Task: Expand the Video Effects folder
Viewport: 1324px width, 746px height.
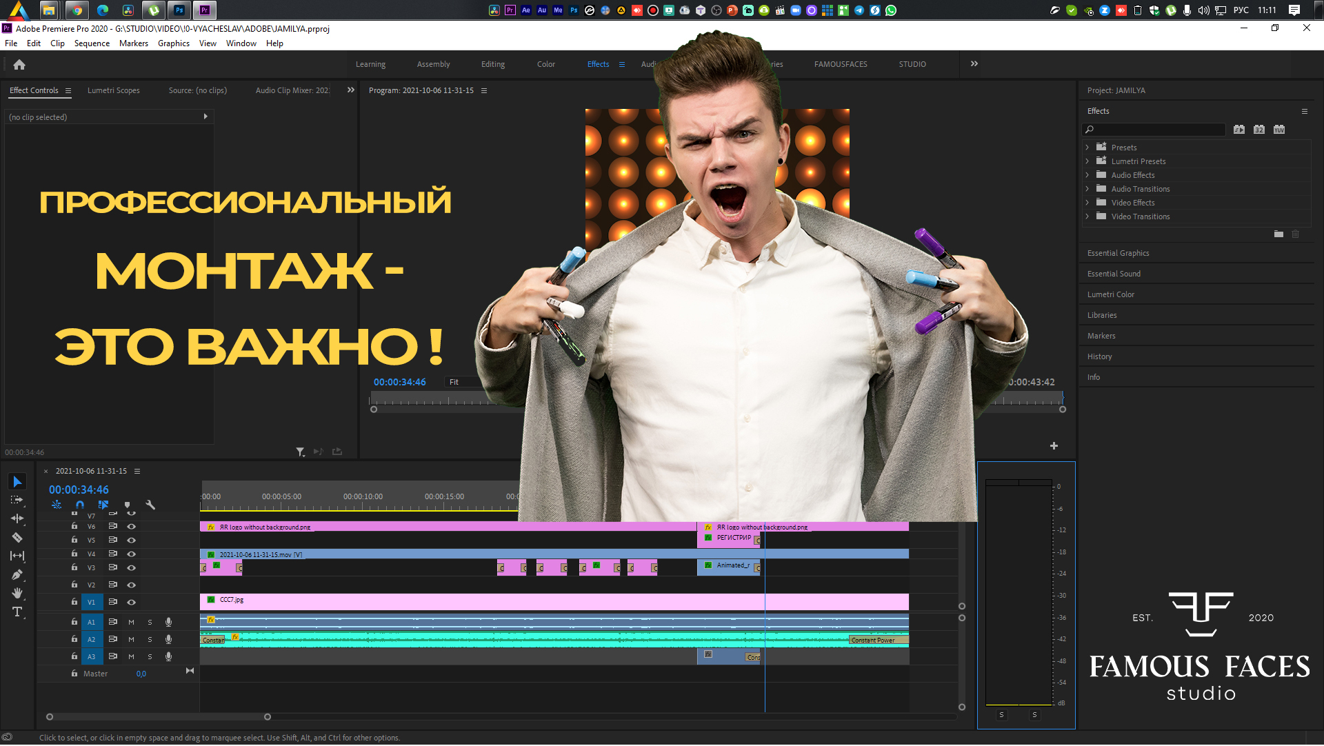Action: click(1087, 203)
